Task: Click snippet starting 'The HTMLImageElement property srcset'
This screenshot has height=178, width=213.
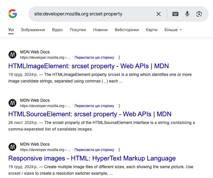Action: 100,78
